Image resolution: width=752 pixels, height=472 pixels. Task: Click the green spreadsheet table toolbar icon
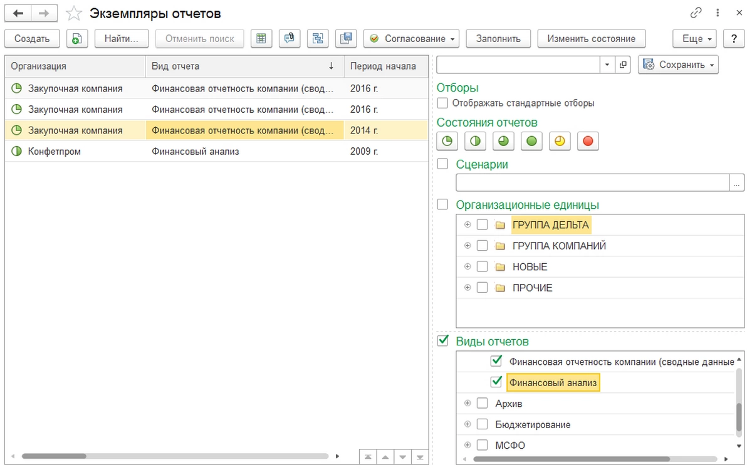261,38
